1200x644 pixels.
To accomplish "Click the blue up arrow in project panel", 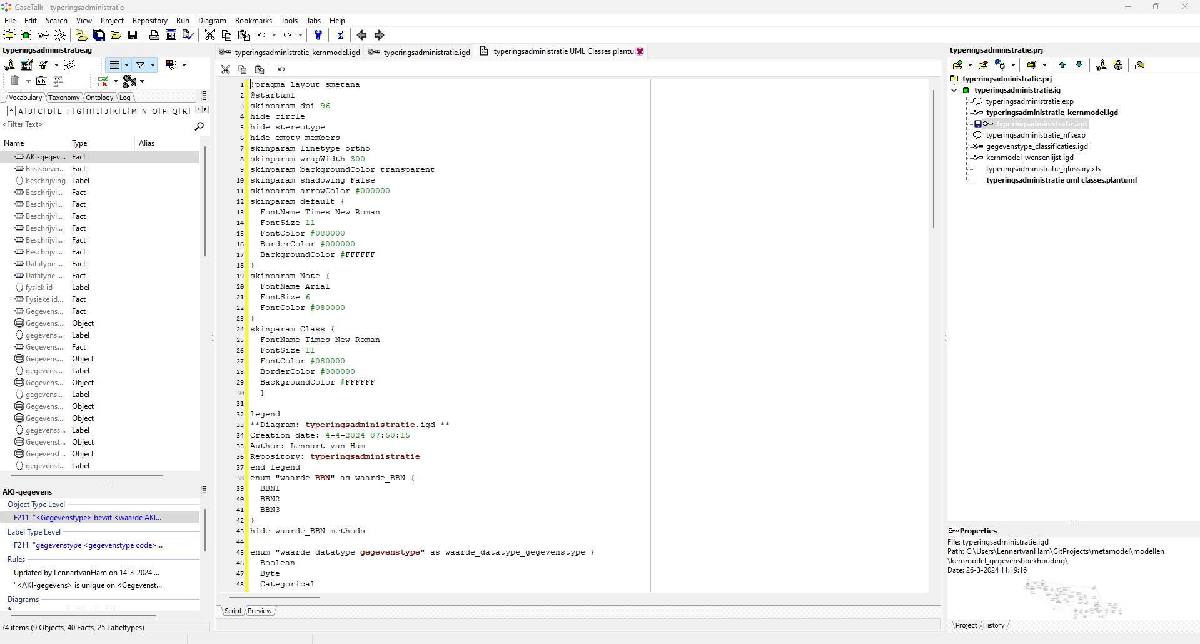I will click(1062, 65).
